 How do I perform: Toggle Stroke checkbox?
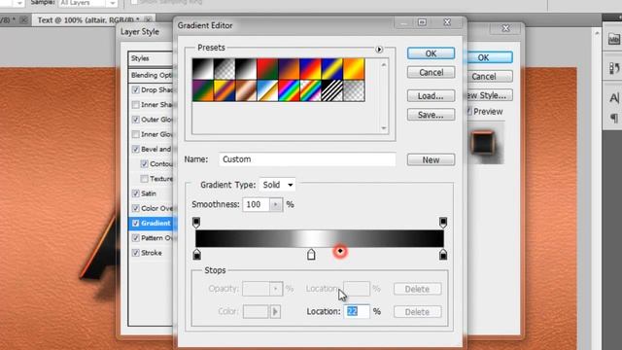click(136, 253)
